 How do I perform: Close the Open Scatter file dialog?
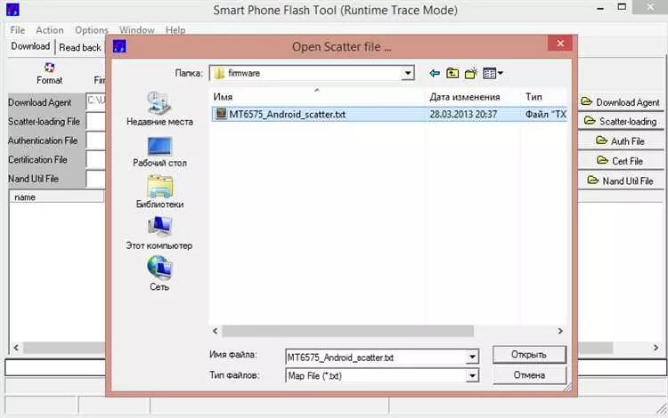560,43
